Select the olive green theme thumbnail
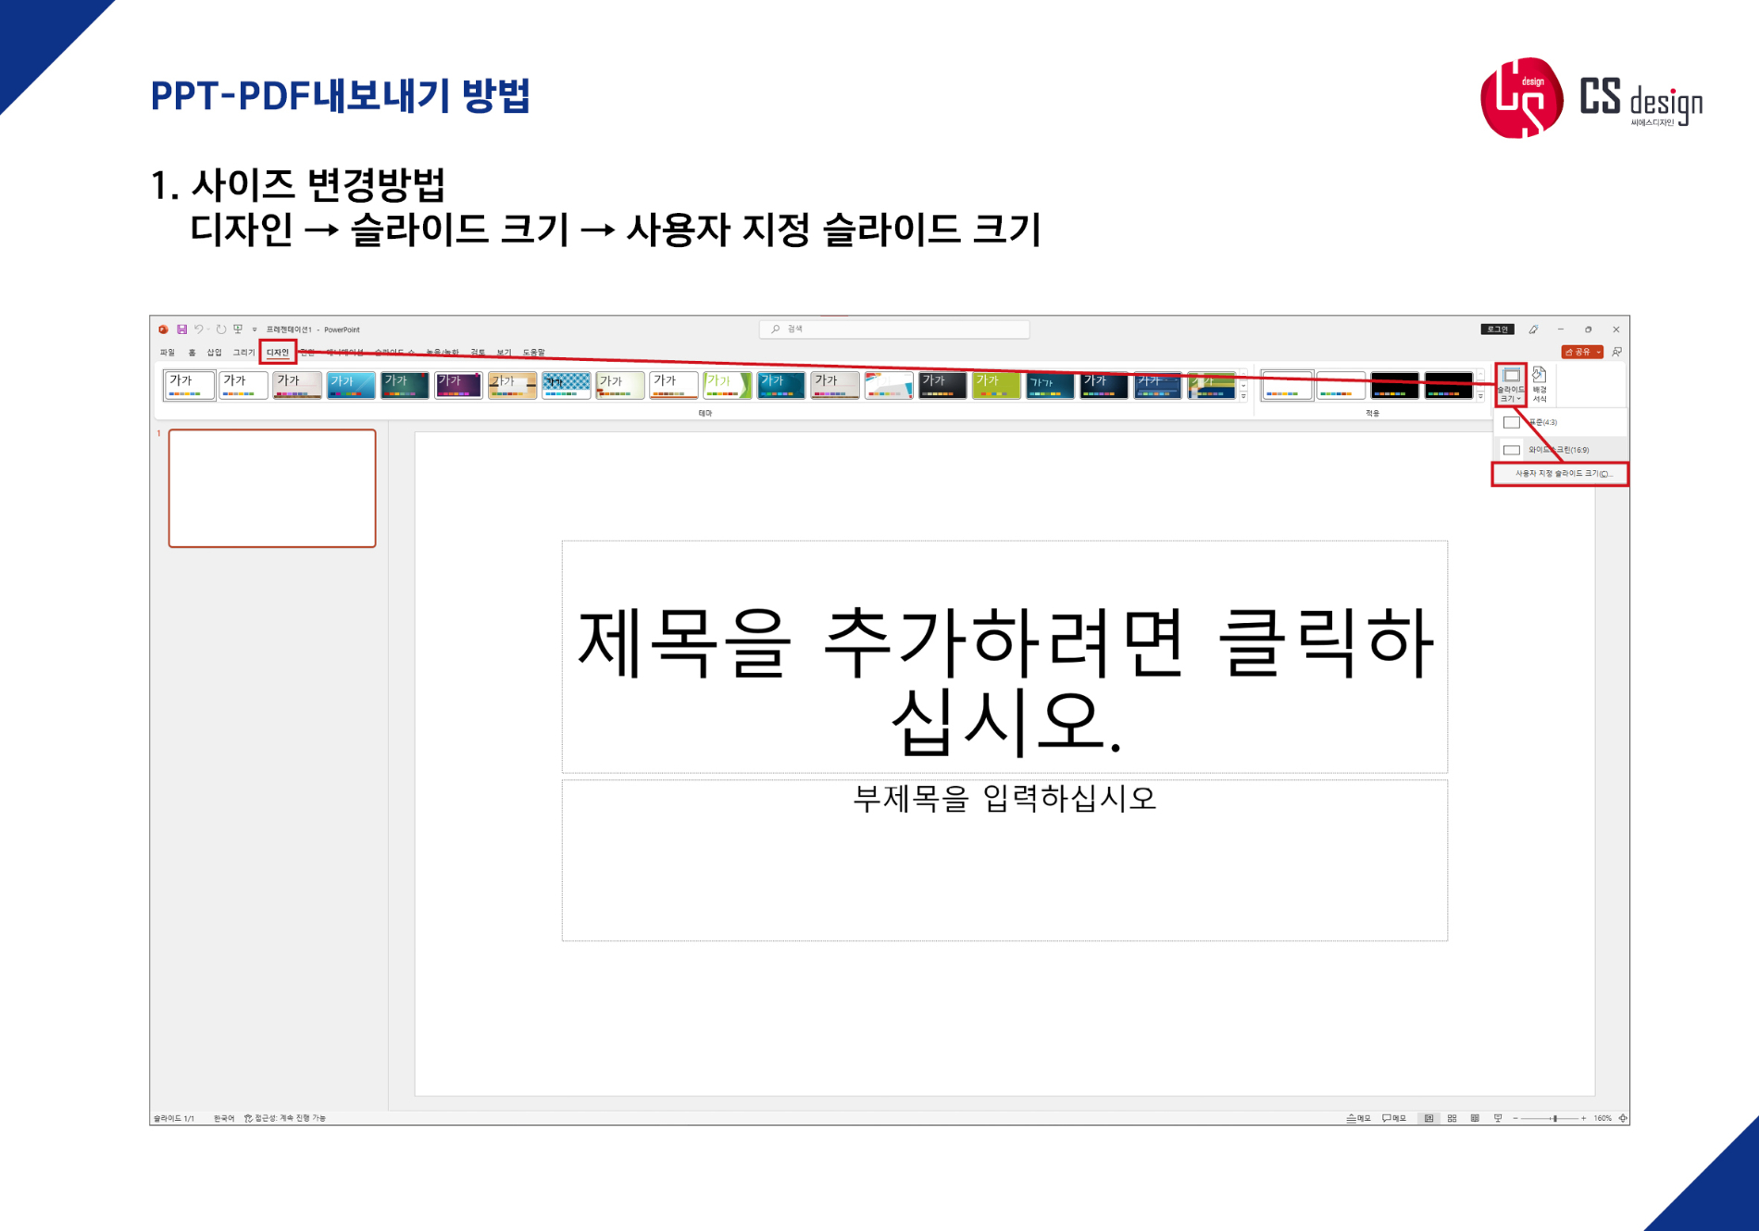1759x1231 pixels. point(996,385)
